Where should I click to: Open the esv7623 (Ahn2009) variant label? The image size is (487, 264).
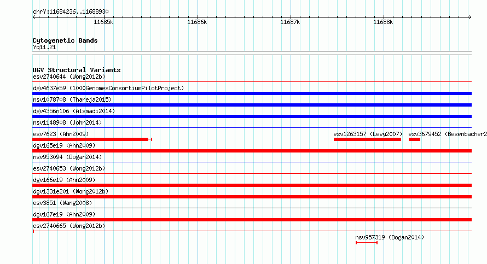pyautogui.click(x=61, y=134)
